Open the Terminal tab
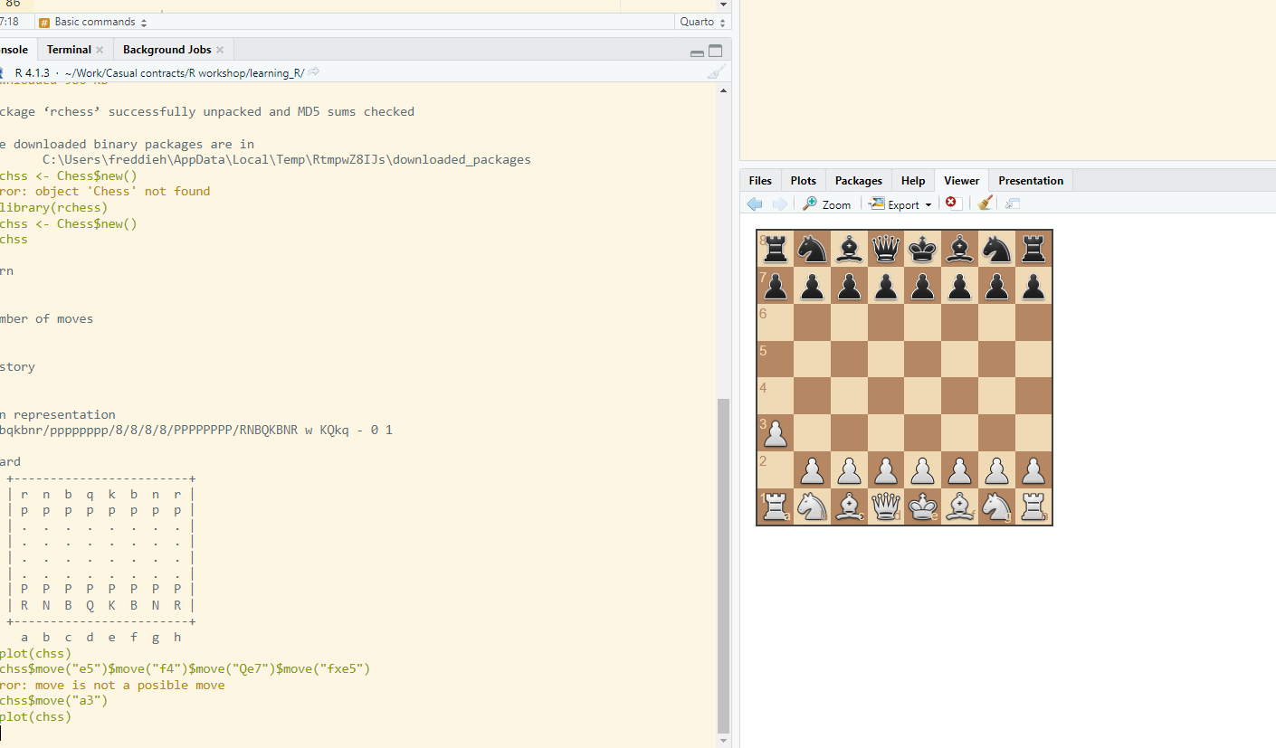 click(69, 50)
